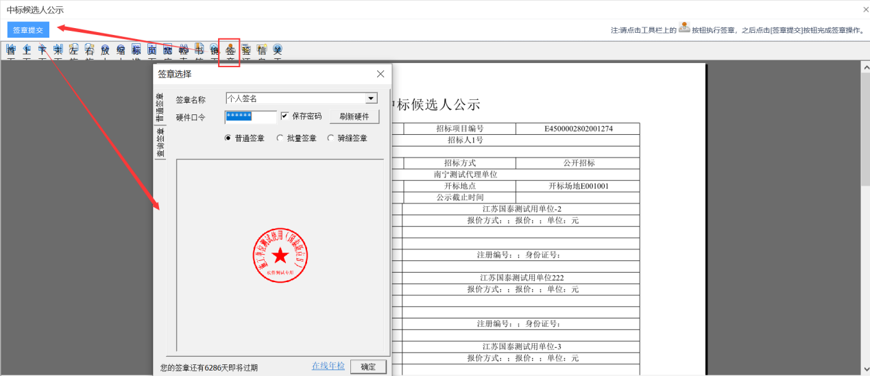This screenshot has height=376, width=870.
Task: Switch to the 查询签章 vertical tab
Action: tap(160, 144)
